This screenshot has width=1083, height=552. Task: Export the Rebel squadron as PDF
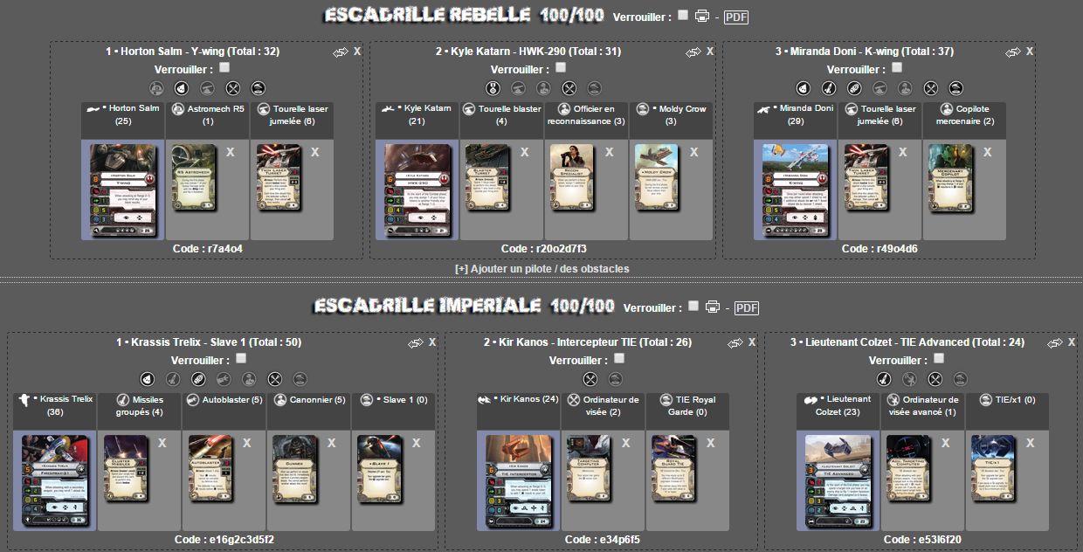coord(736,17)
